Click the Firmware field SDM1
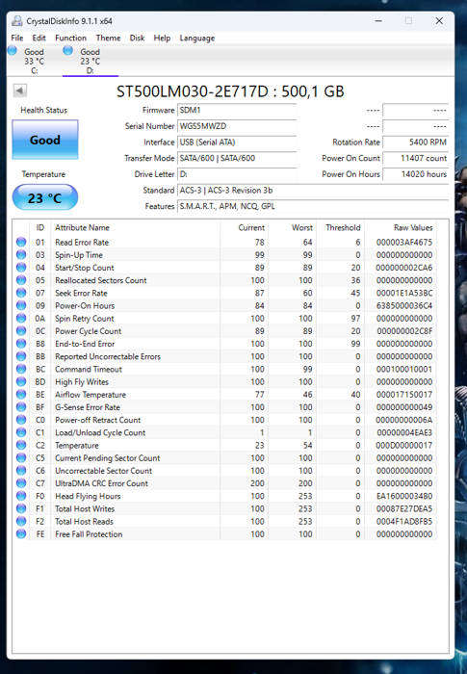The width and height of the screenshot is (467, 674). 237,110
